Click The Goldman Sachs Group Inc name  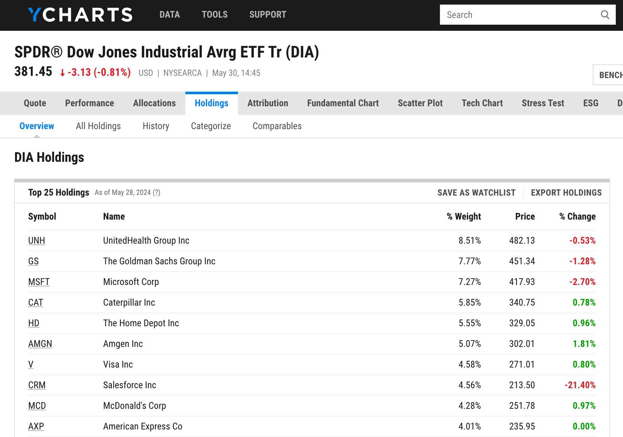(x=159, y=261)
